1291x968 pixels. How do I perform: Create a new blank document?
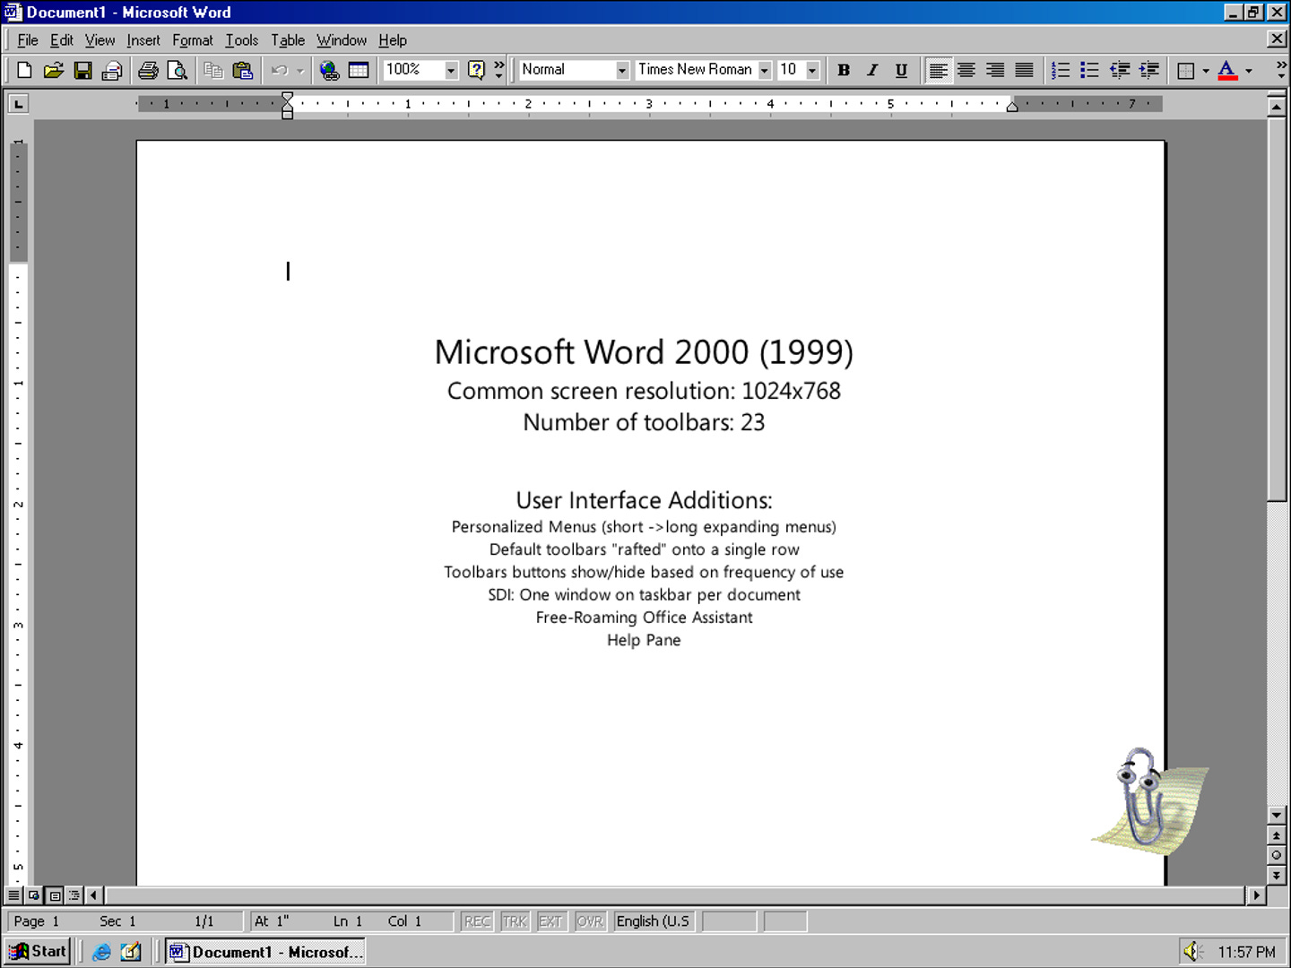coord(25,70)
